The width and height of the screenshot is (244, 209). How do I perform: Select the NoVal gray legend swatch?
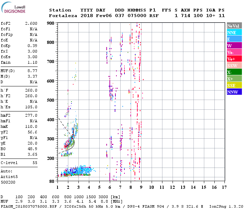pyautogui.click(x=234, y=26)
